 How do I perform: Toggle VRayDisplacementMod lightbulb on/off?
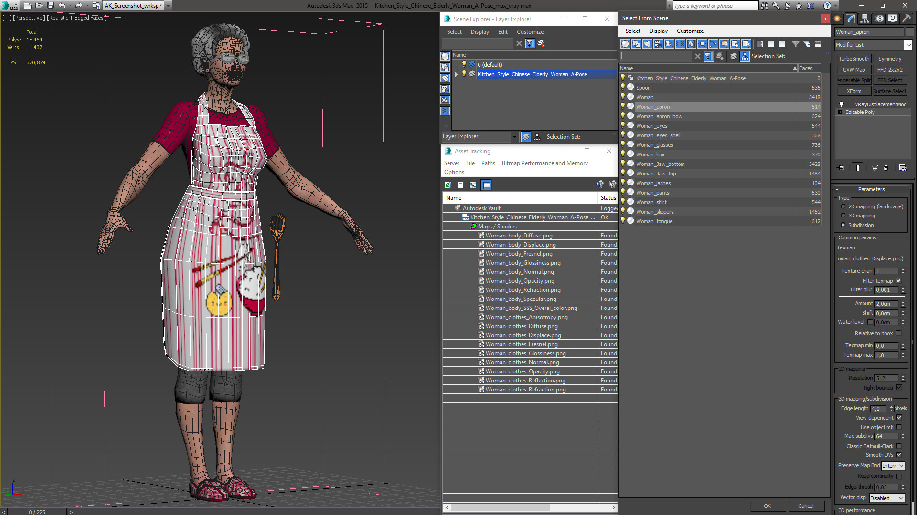point(842,104)
